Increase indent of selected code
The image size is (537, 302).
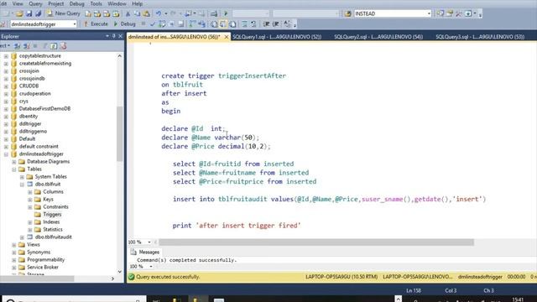pyautogui.click(x=275, y=24)
